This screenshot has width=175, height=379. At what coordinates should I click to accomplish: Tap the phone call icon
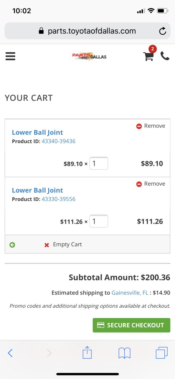coord(165,56)
